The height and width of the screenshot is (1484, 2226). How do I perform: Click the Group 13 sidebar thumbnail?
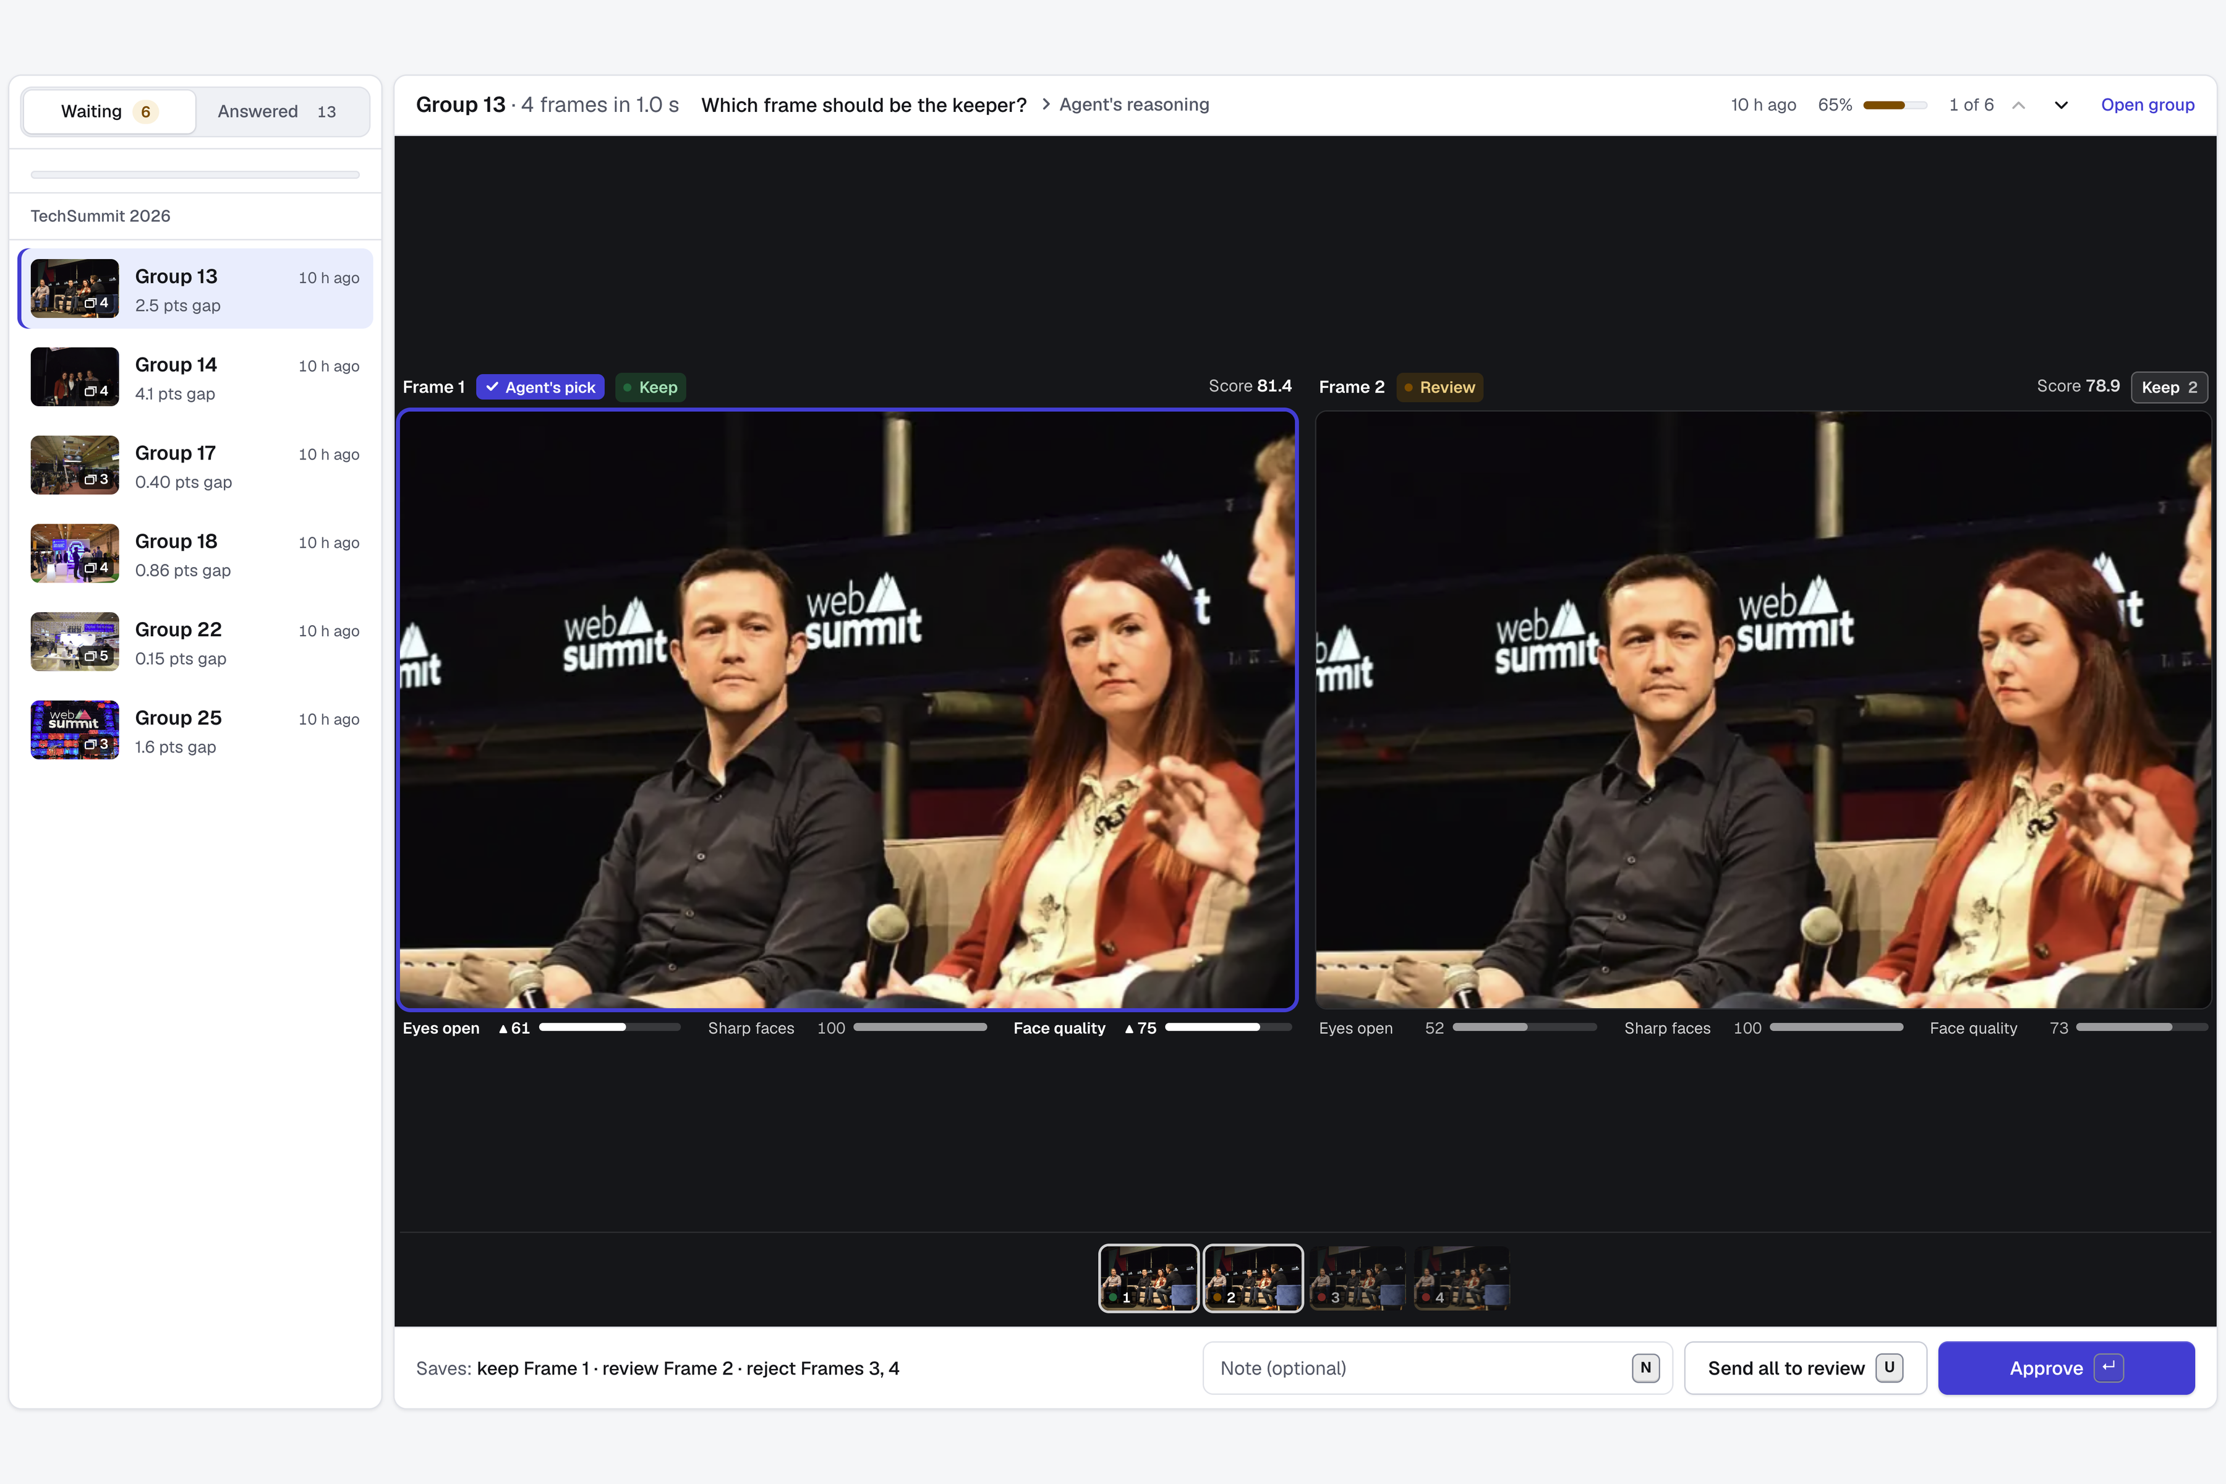tap(75, 289)
